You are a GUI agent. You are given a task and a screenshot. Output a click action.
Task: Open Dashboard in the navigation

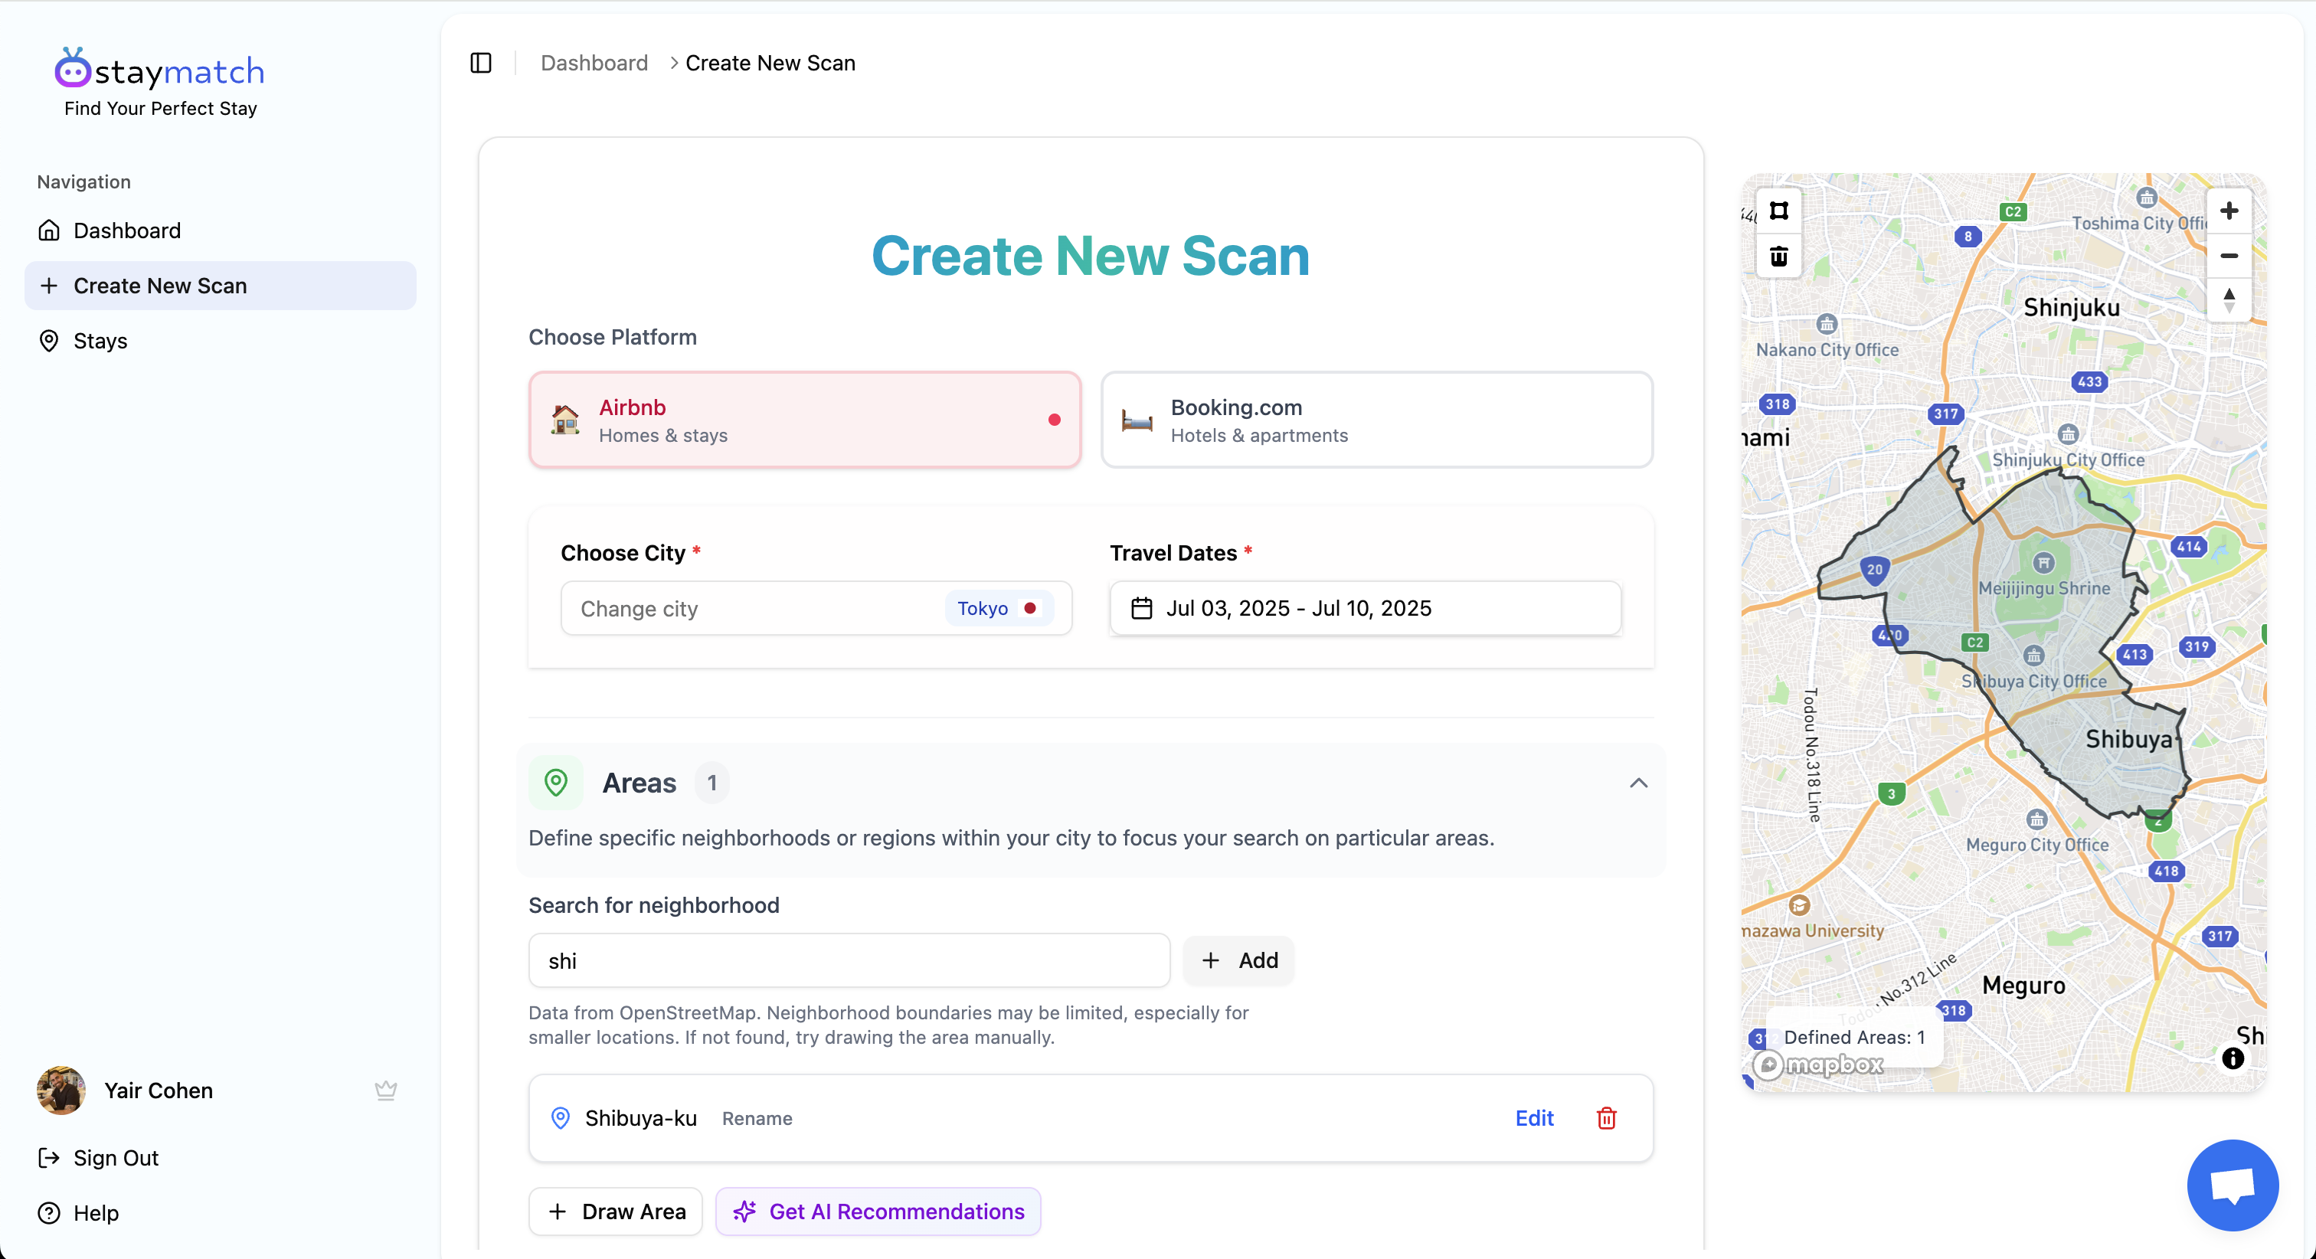[221, 231]
